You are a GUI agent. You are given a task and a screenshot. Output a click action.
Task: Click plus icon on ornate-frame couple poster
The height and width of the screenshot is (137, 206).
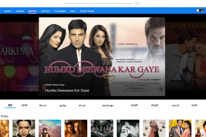point(67,121)
